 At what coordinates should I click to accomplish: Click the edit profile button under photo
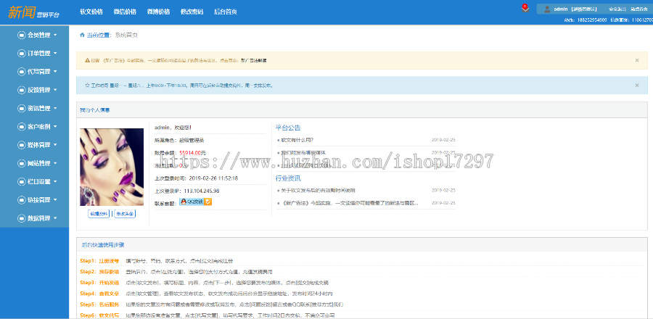(99, 214)
